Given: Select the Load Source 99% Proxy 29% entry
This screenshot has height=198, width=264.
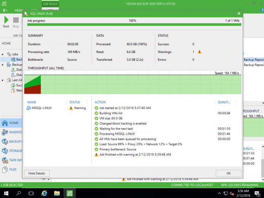Looking at the screenshot, I should [141, 144].
